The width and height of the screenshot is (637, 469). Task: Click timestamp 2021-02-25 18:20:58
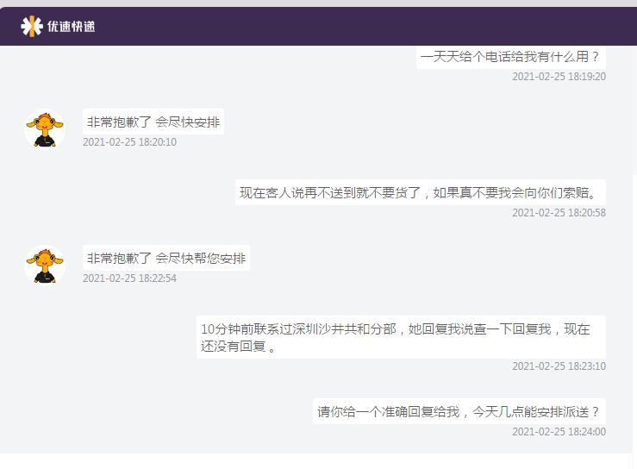(x=559, y=213)
